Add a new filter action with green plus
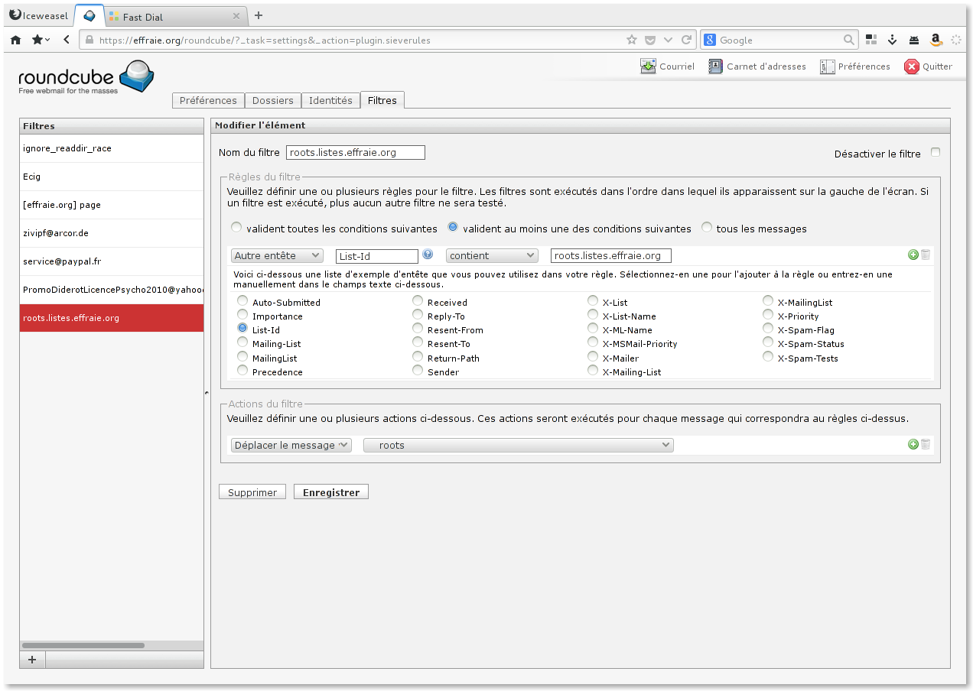 (913, 444)
